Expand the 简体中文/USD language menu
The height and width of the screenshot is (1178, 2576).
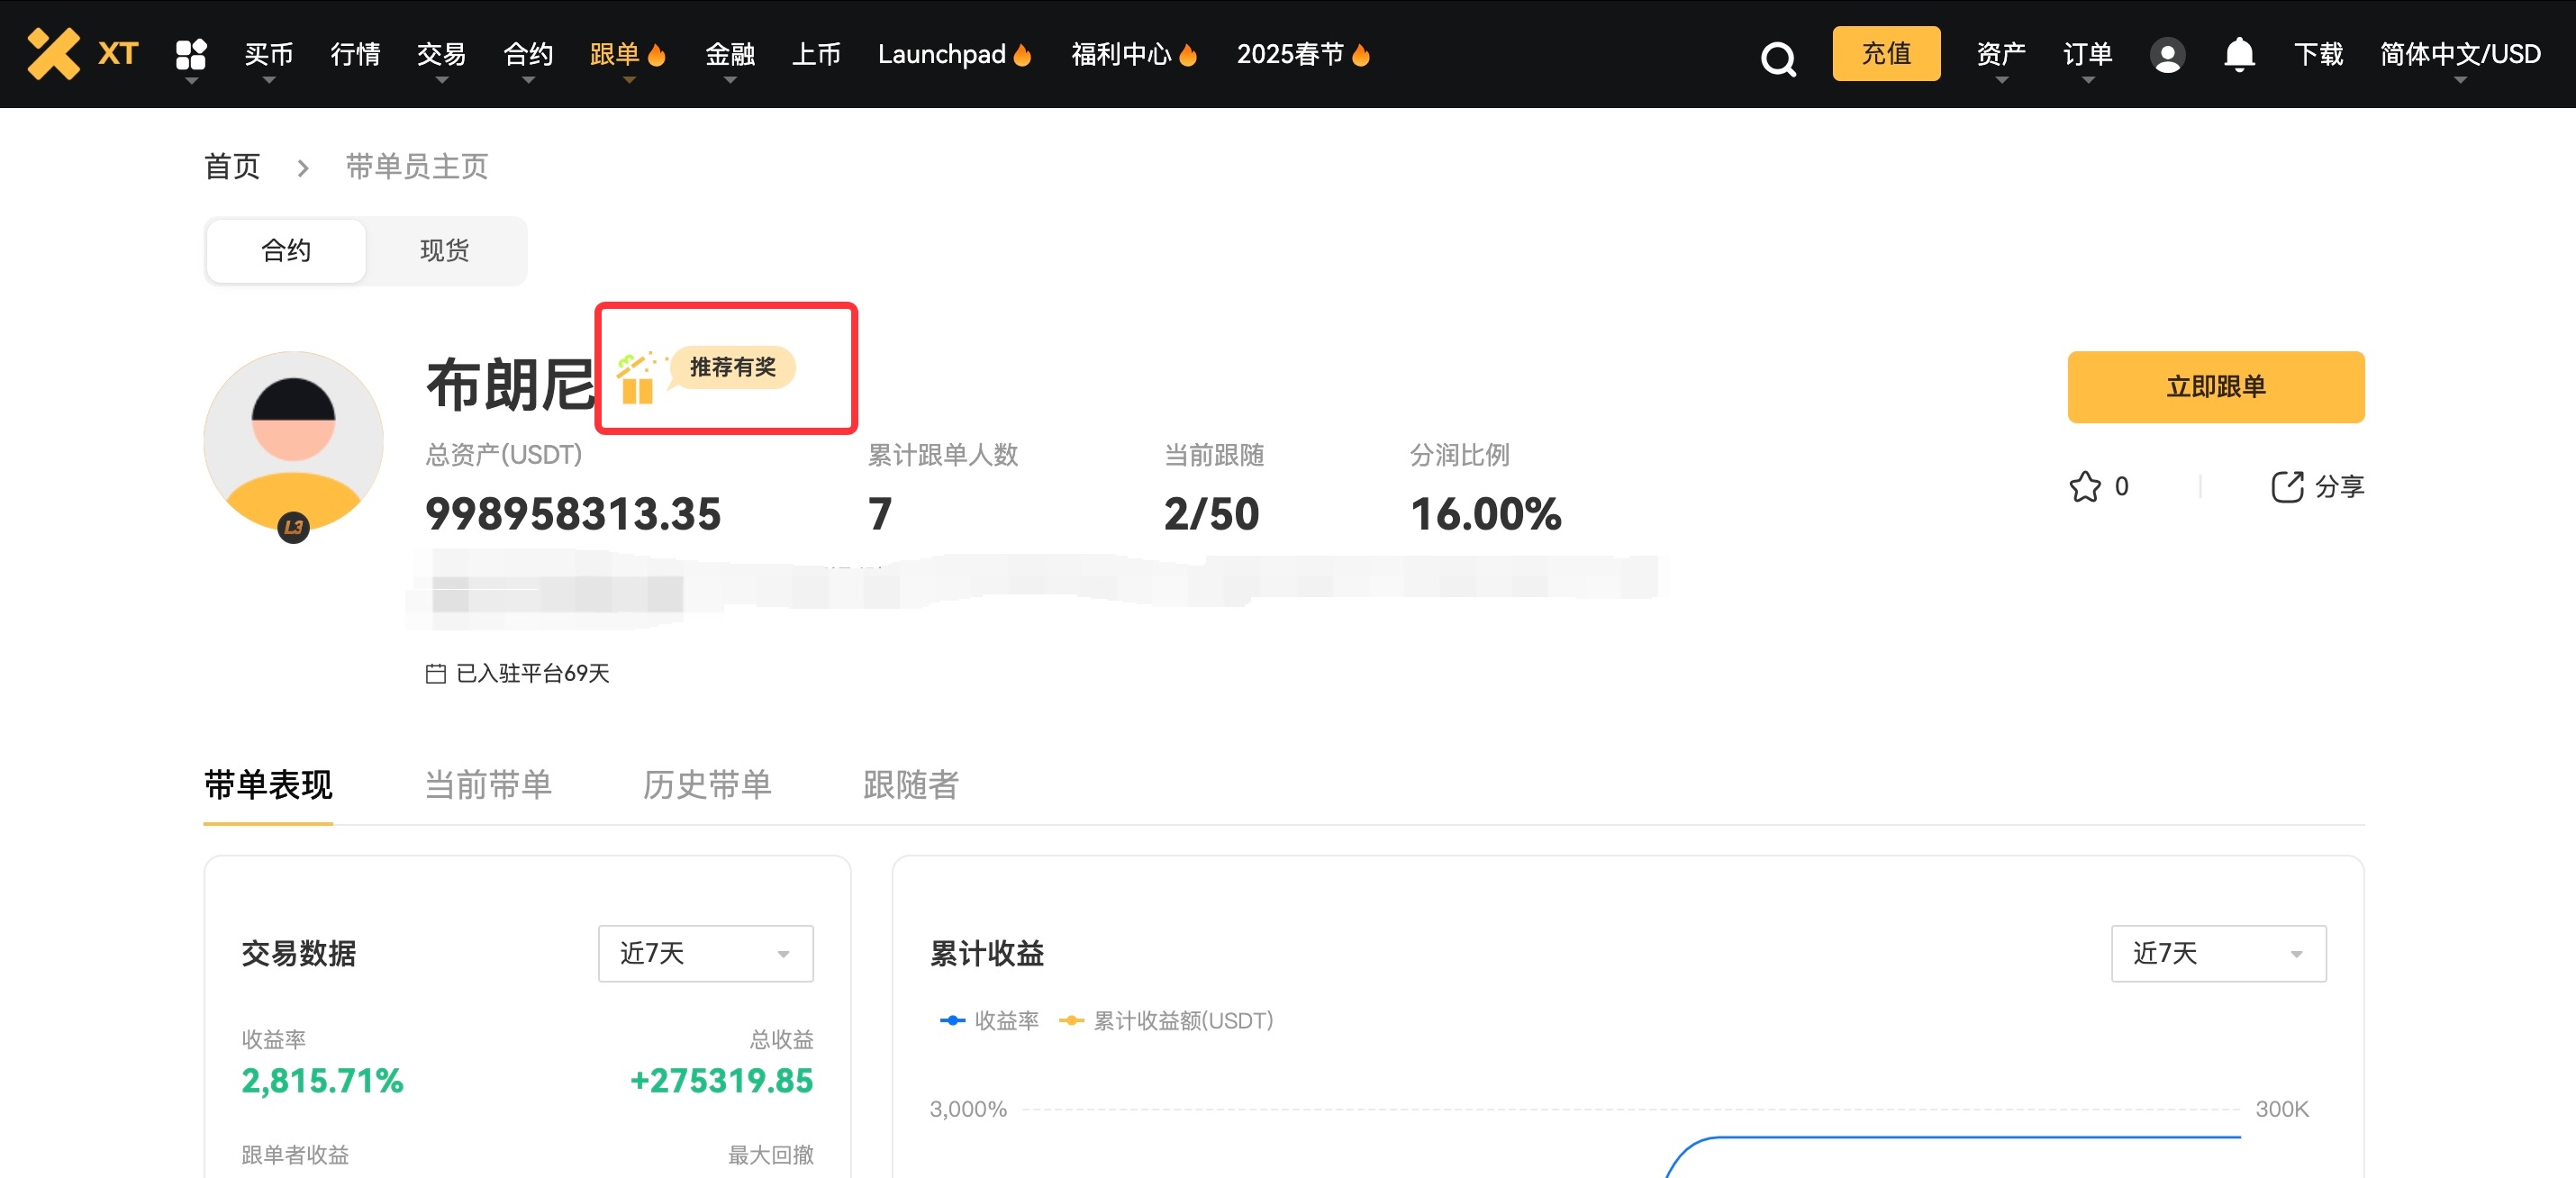[x=2459, y=54]
